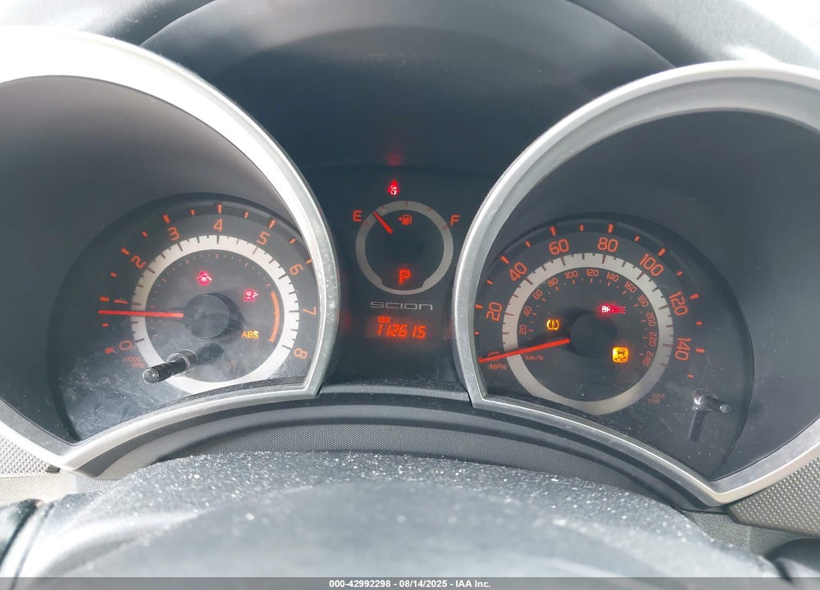Click the right red warning icon in tachometer

click(x=251, y=295)
